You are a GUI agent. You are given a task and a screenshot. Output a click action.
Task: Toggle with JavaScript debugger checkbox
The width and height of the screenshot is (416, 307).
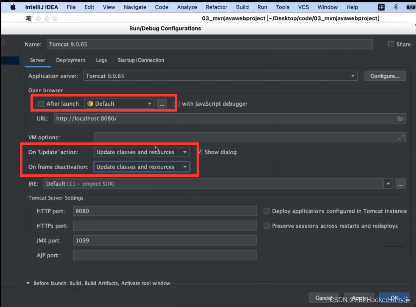pos(177,104)
